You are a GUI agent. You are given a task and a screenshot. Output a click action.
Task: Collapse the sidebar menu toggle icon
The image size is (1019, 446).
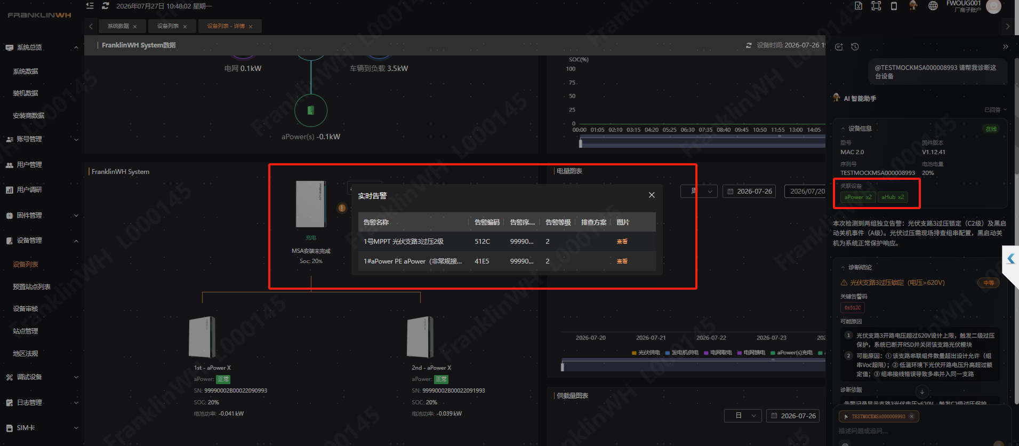tap(90, 6)
